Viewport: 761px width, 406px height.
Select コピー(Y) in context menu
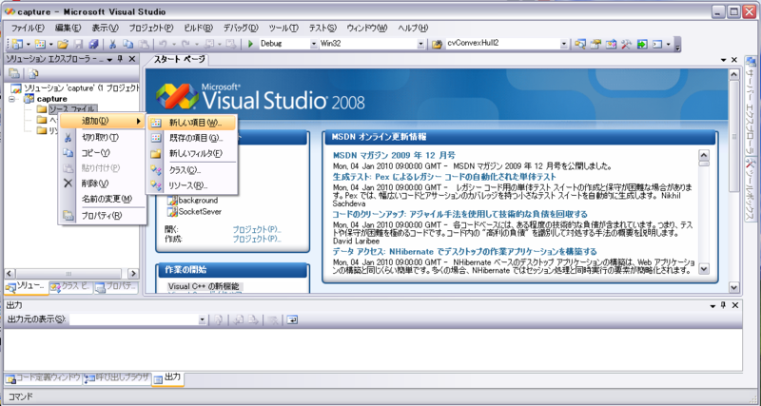coord(102,153)
